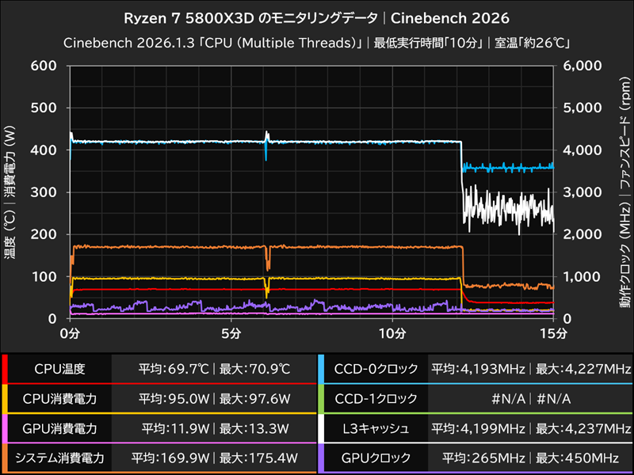Screen dimensions: 634x475
Task: Click the '10分' x-axis label
Action: 392,333
